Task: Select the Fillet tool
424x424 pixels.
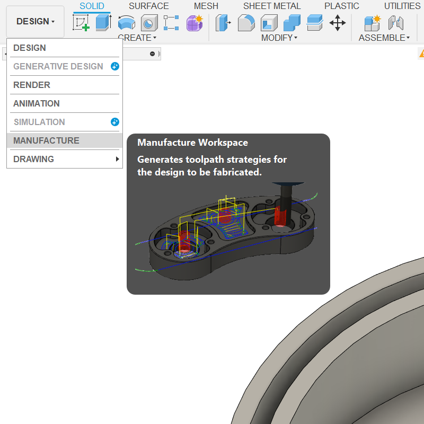Action: 246,22
